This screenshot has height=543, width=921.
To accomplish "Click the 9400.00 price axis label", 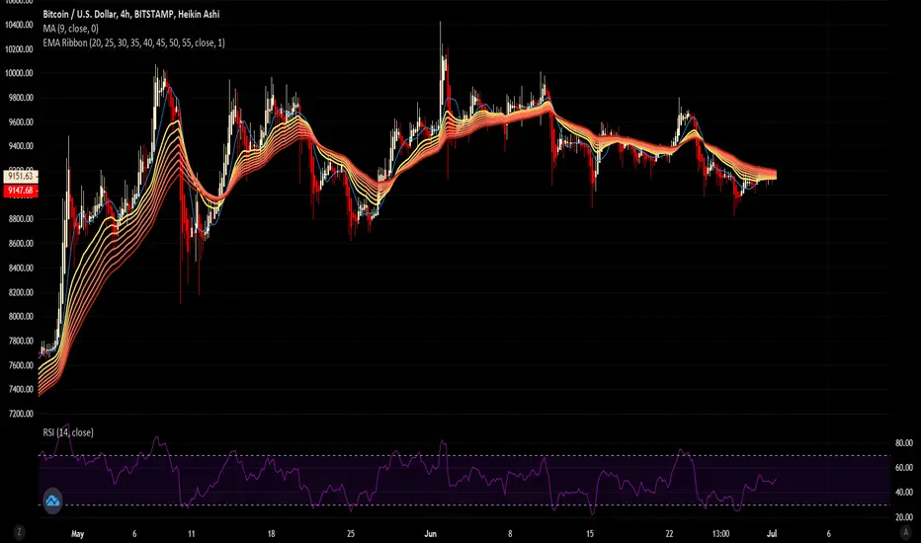I will point(21,146).
